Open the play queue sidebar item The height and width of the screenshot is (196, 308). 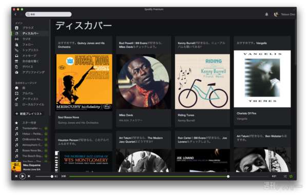click(30, 61)
